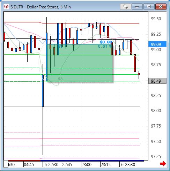The height and width of the screenshot is (171, 170).
Task: Click the 97.50 price axis label
Action: coord(156,142)
